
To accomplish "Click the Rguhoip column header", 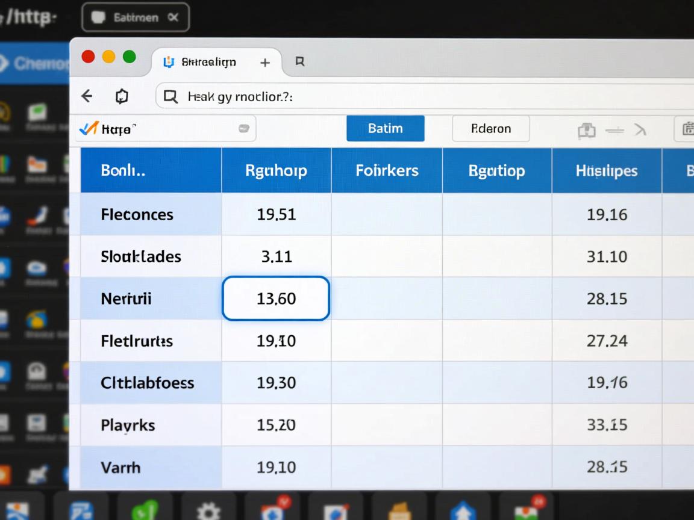I will [276, 170].
